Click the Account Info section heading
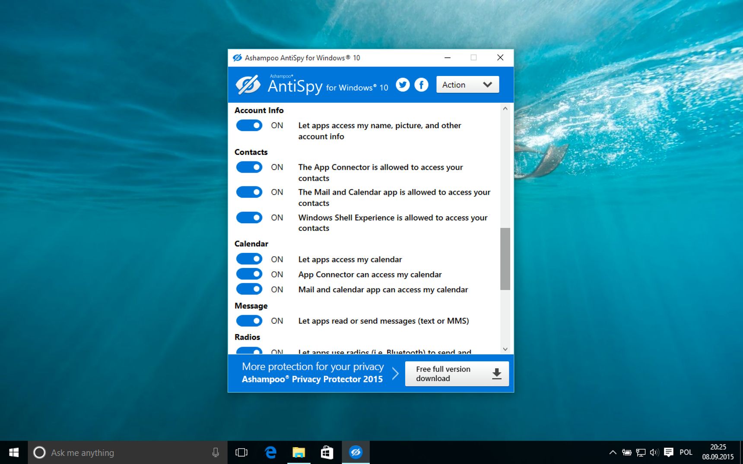 coord(259,110)
